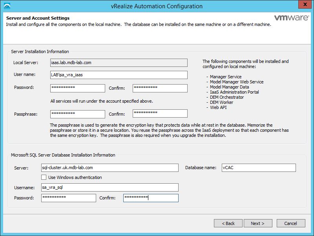
Task: Click the service account Password field
Action: click(x=77, y=88)
